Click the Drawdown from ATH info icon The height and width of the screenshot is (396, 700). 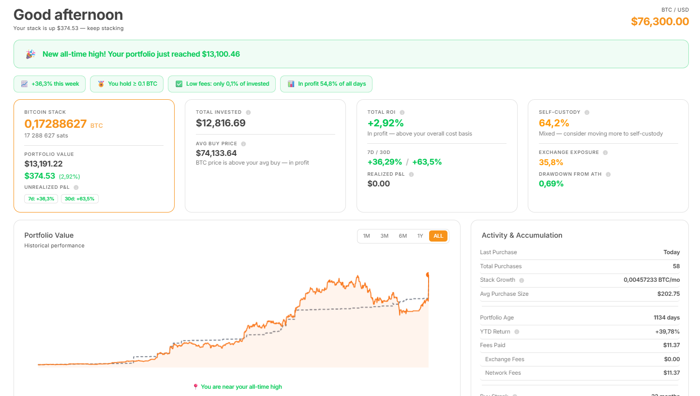click(608, 174)
